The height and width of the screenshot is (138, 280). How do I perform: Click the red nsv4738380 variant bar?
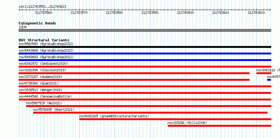pos(145,86)
